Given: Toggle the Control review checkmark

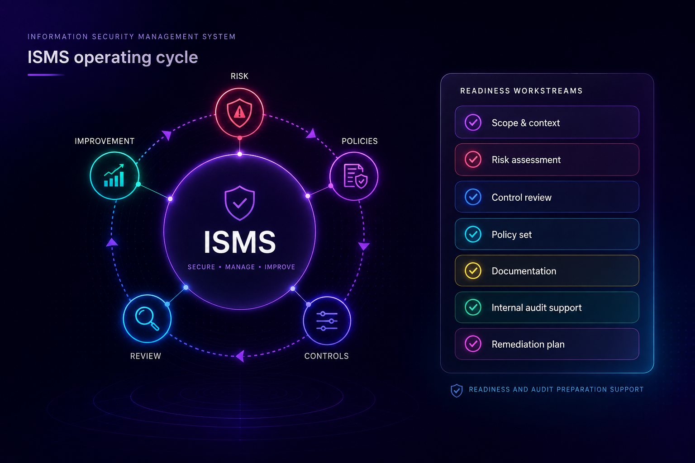Looking at the screenshot, I should pos(473,197).
